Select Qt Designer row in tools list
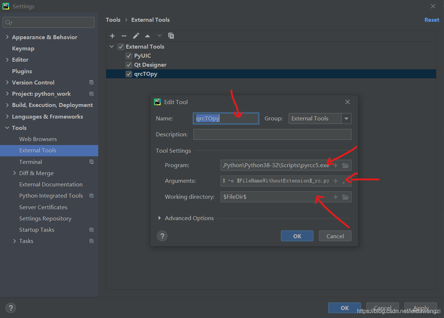The width and height of the screenshot is (444, 318). [x=271, y=65]
